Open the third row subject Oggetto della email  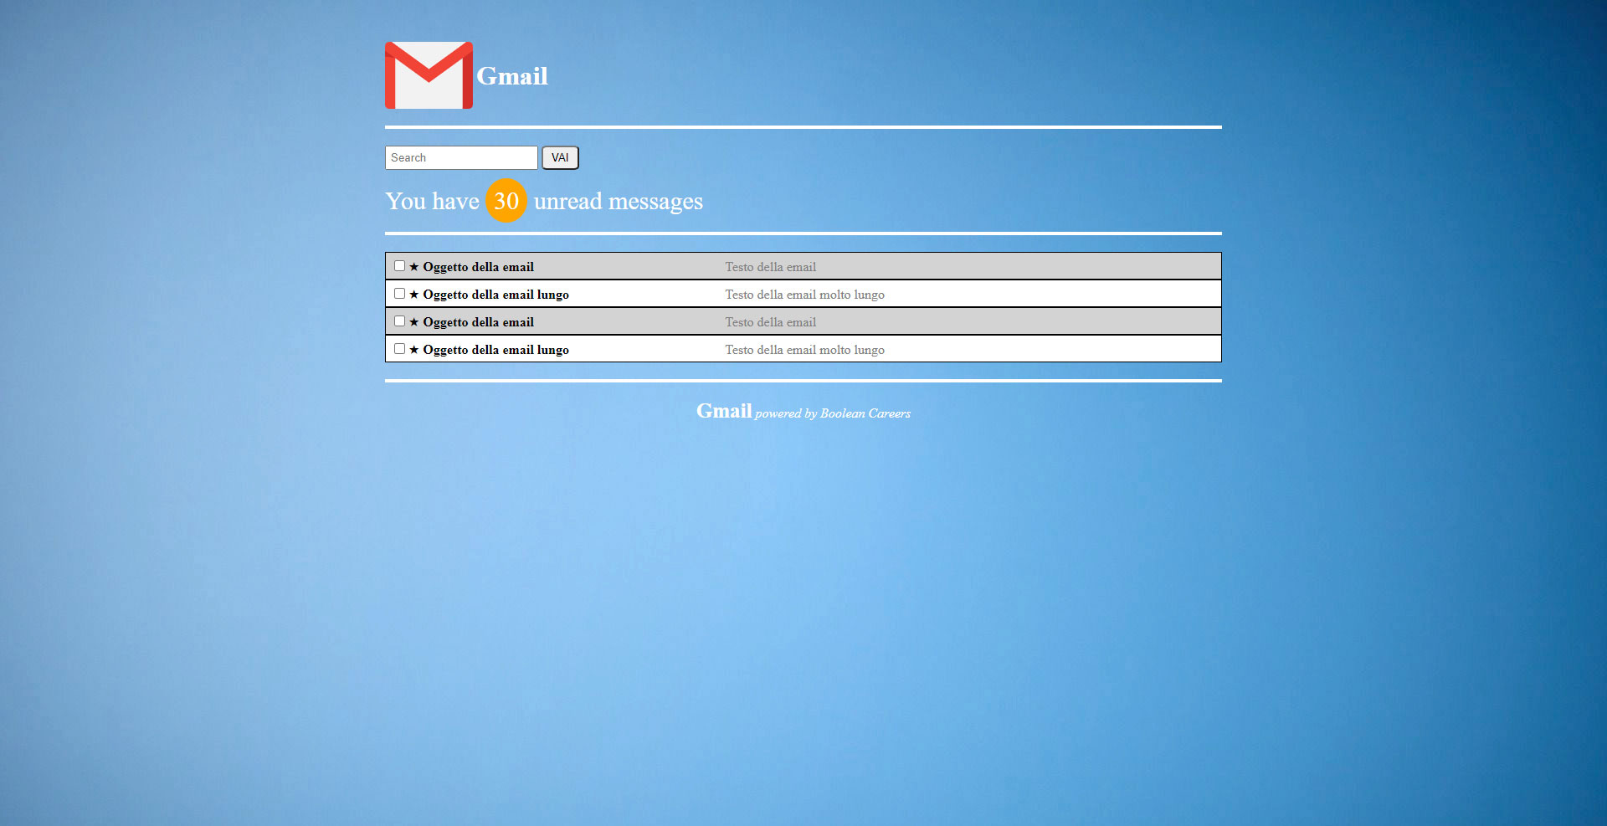pos(478,322)
